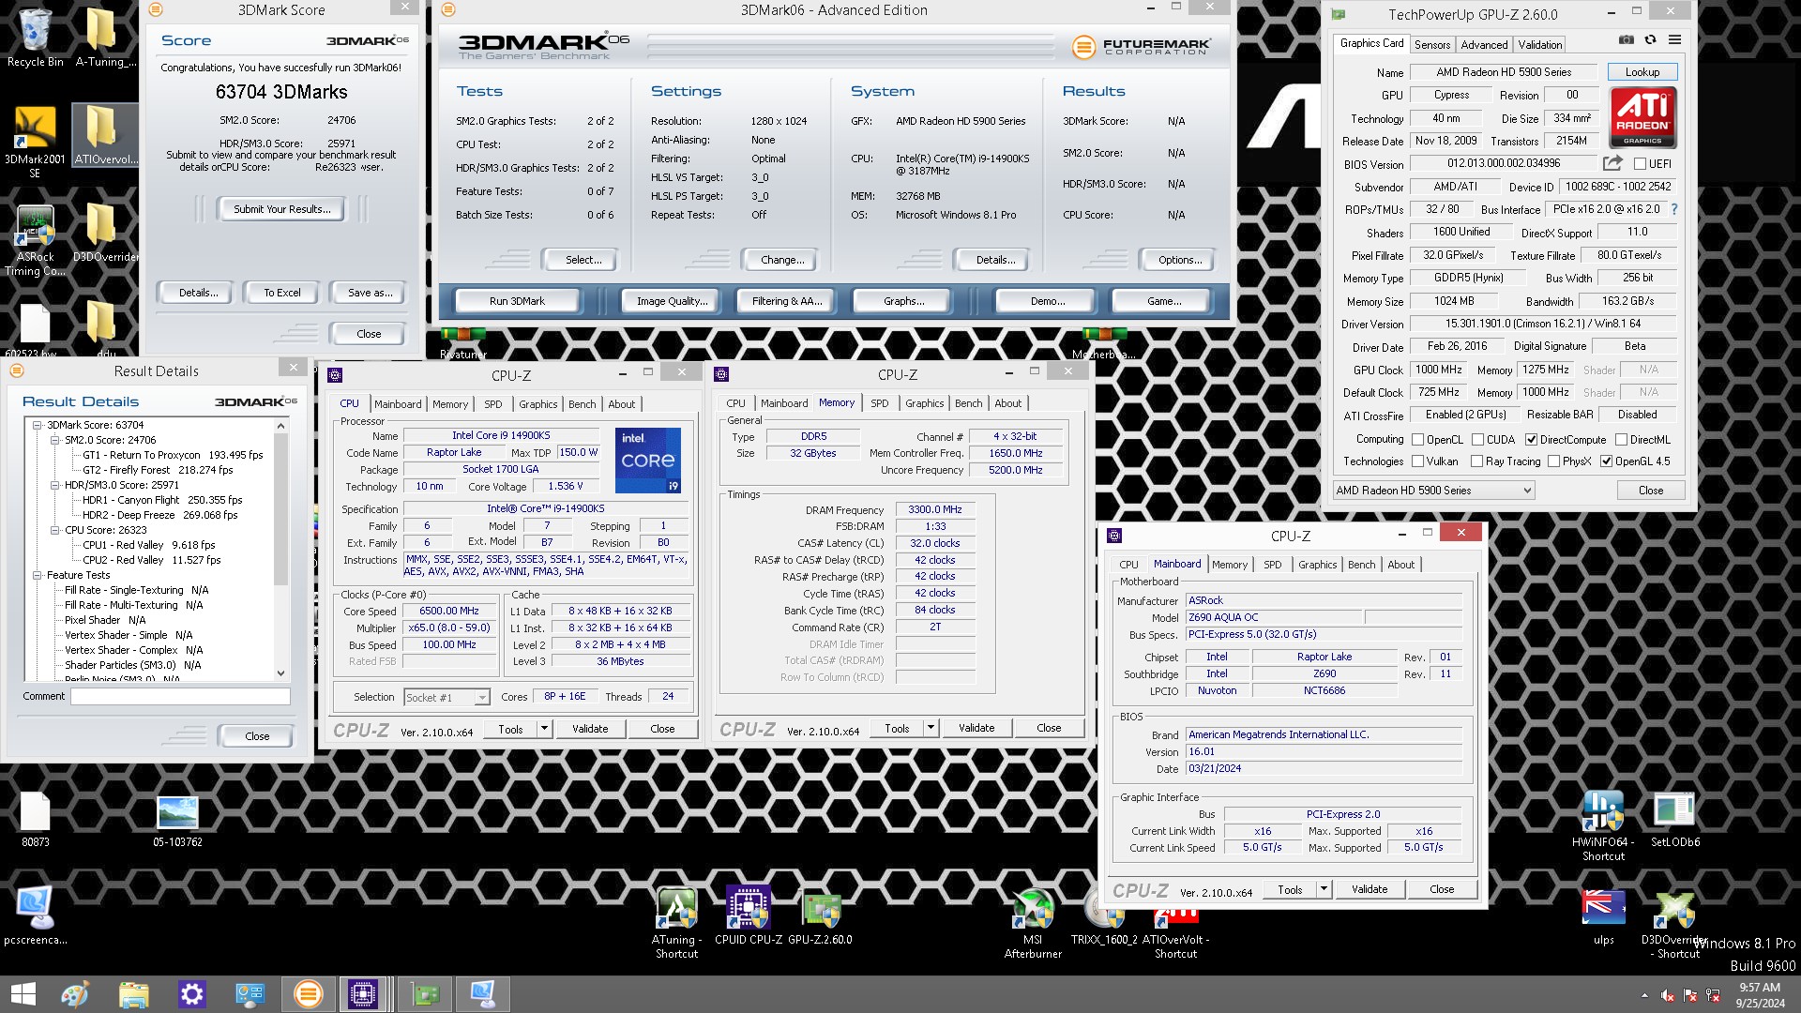This screenshot has height=1013, width=1801.
Task: Click Validate in CPU-Z Memory window
Action: pyautogui.click(x=976, y=728)
